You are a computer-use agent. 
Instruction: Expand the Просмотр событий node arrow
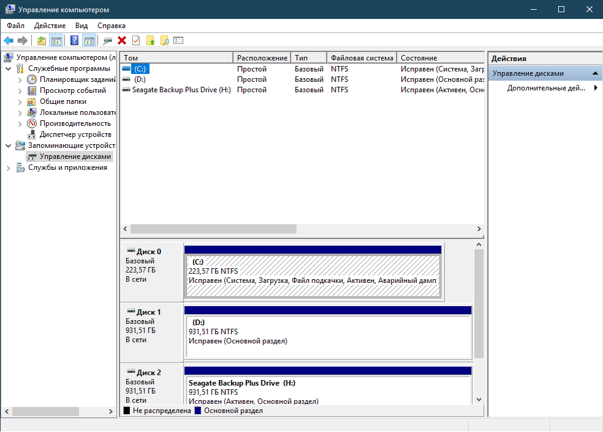pos(20,90)
